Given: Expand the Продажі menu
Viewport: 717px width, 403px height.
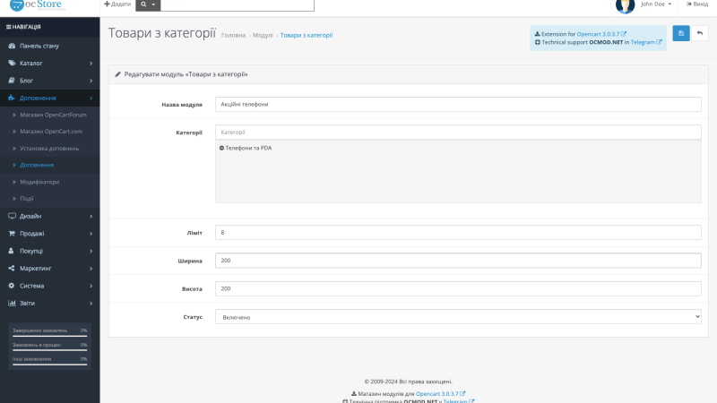Looking at the screenshot, I should [x=50, y=233].
